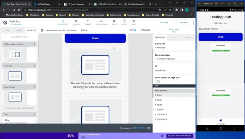The height and width of the screenshot is (139, 245).
Task: Select the WebView component thumbnail in library
Action: point(15,76)
